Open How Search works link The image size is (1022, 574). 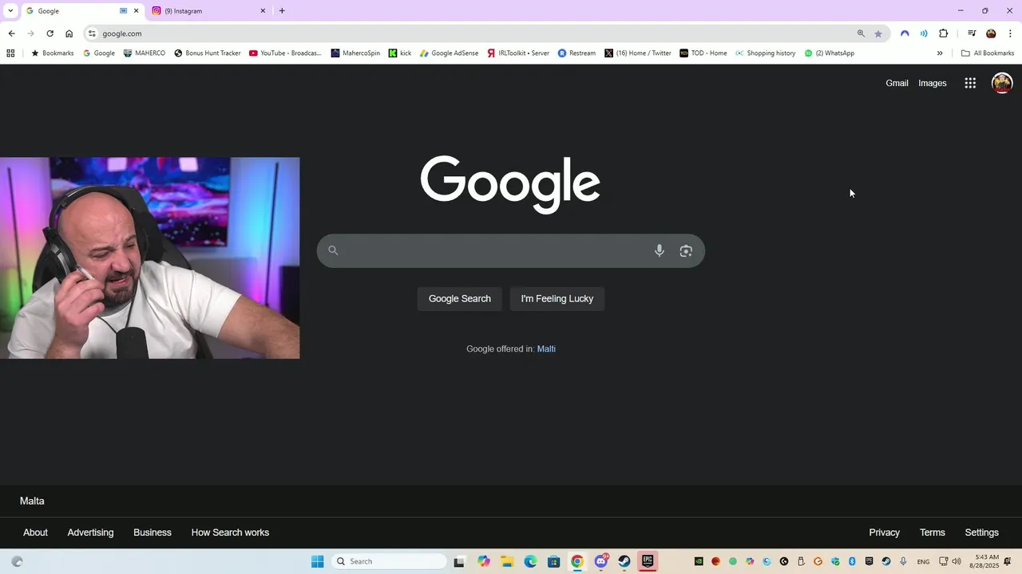(x=230, y=533)
